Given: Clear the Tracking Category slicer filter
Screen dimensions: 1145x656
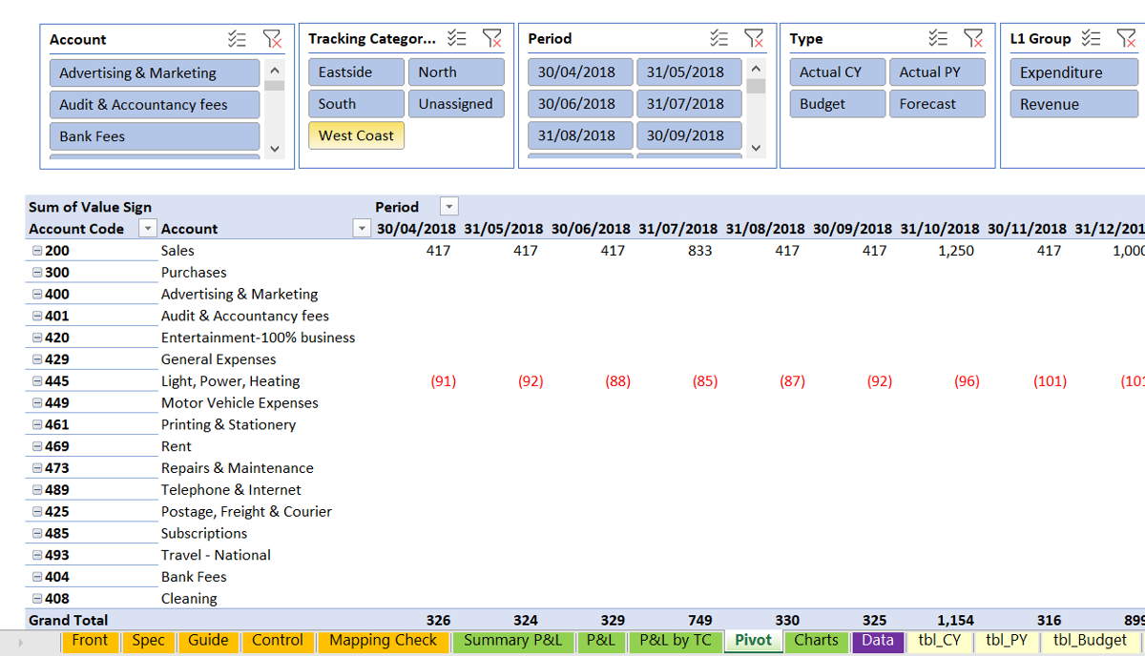Looking at the screenshot, I should pos(491,38).
